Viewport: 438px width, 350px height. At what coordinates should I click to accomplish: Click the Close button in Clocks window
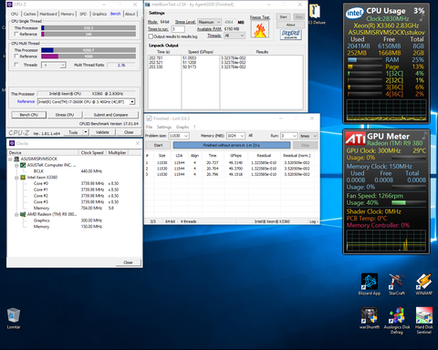pos(128,262)
